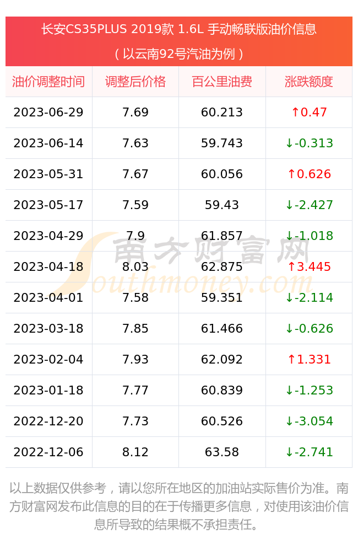Select the 涨跌额度 column header
Screen dimensions: 358x539
tap(309, 82)
